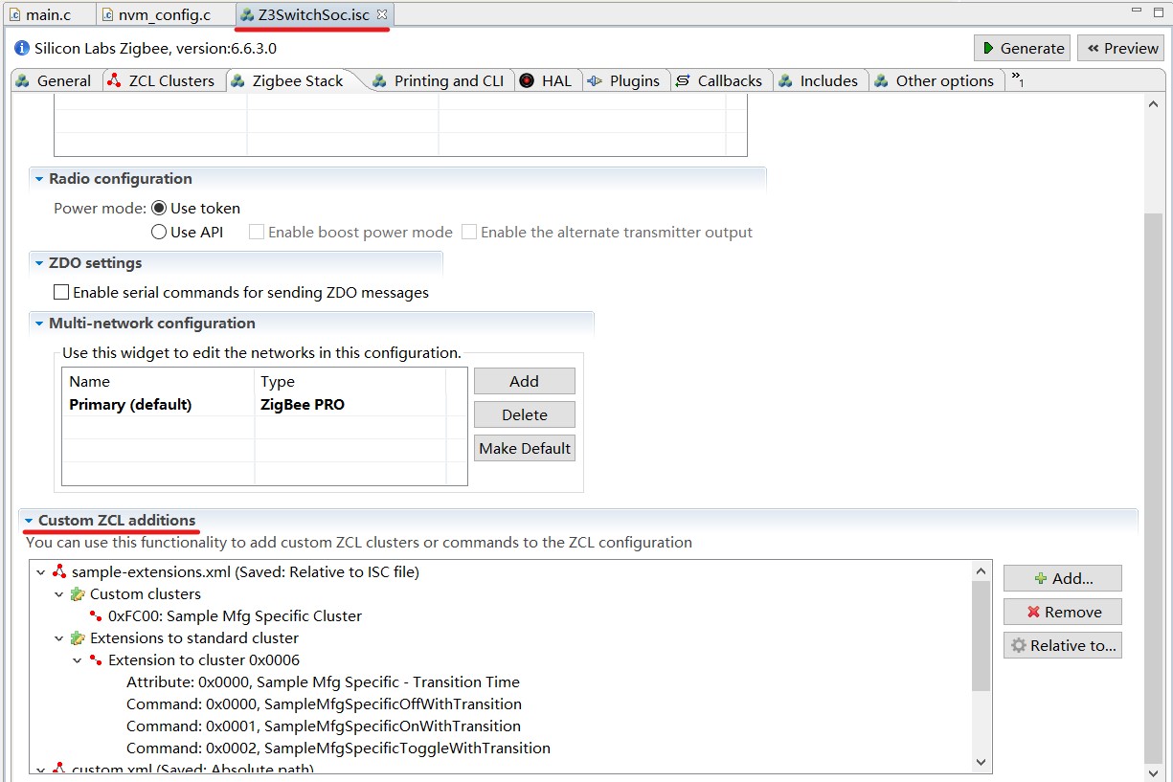Click the Add network button
This screenshot has width=1173, height=782.
click(x=524, y=381)
